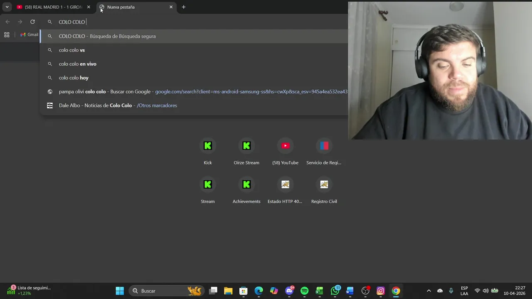Image resolution: width=532 pixels, height=299 pixels.
Task: Open the tab search dropdown arrow
Action: (7, 7)
